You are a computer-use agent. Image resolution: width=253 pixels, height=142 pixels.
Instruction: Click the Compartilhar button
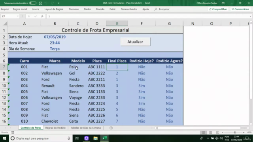point(218,9)
